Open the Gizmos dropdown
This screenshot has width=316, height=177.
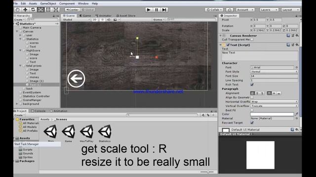(158, 20)
